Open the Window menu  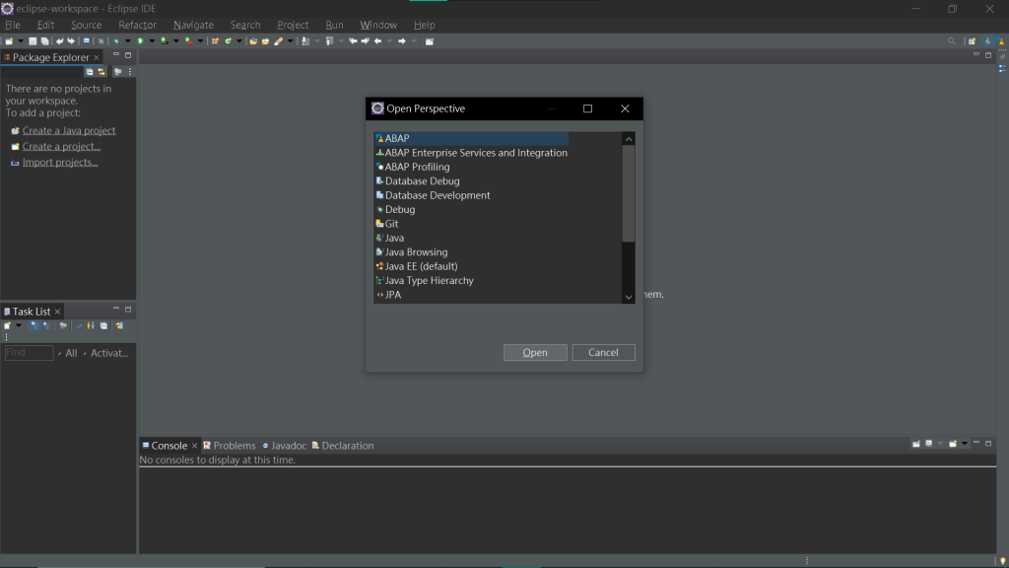click(378, 25)
